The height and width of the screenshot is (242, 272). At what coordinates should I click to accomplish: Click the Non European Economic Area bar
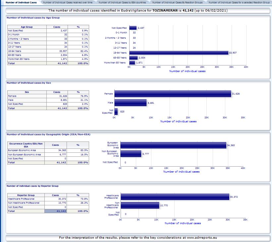pyautogui.click(x=131, y=154)
